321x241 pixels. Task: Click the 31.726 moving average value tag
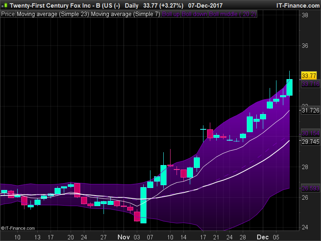coord(310,110)
